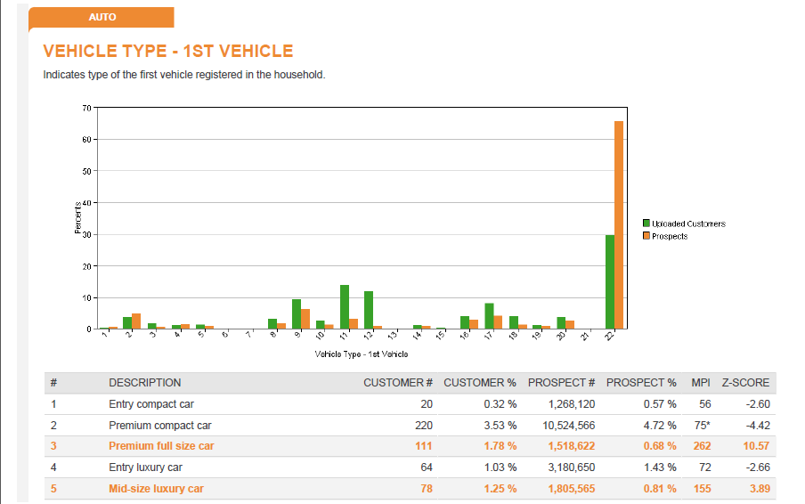Click the orange Prospects legend swatch
The height and width of the screenshot is (504, 805).
(x=646, y=236)
